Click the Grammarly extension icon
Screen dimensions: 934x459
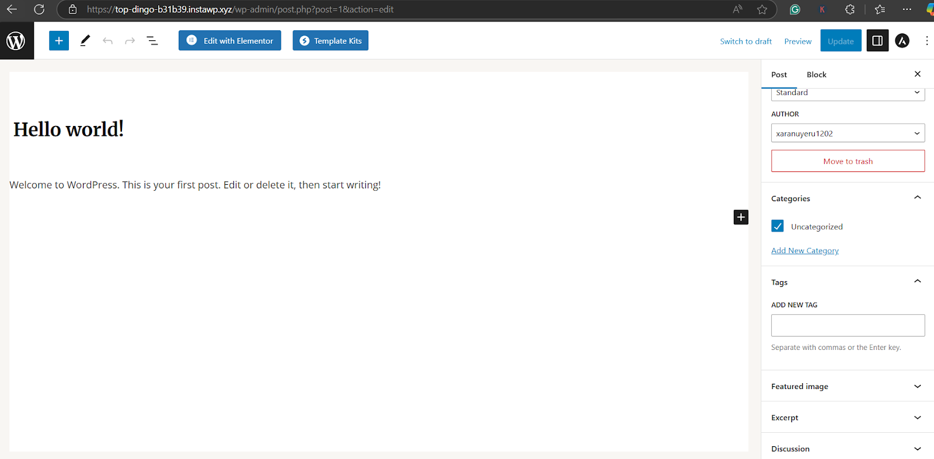pos(794,9)
